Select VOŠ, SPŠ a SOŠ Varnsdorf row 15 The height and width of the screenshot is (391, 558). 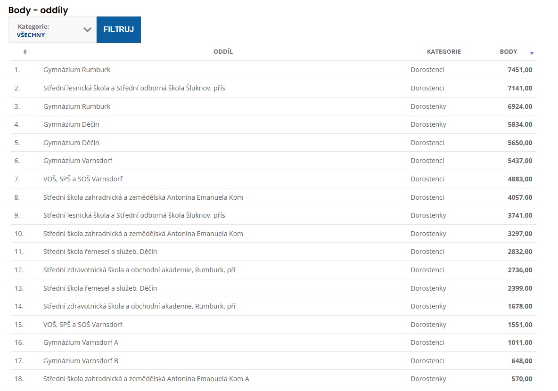click(x=83, y=325)
